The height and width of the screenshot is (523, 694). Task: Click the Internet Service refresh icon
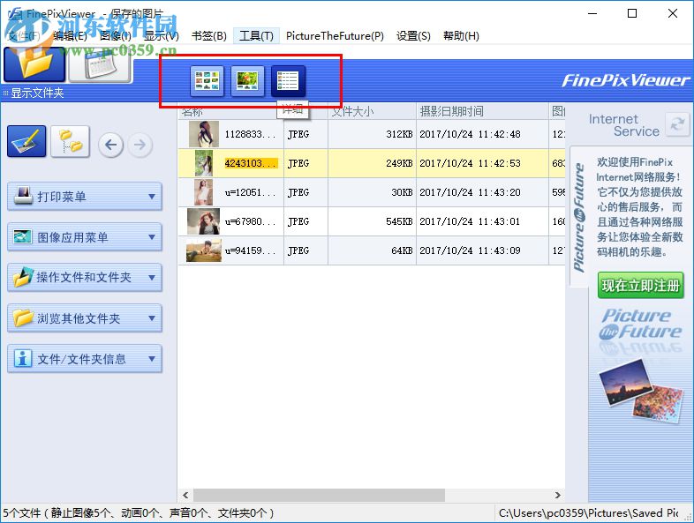tap(677, 124)
